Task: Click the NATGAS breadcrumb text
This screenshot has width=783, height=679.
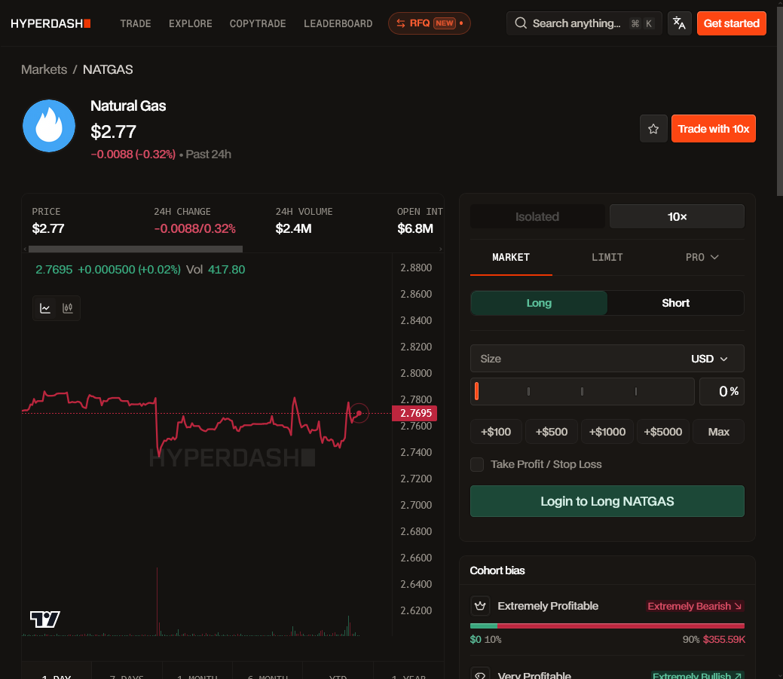Action: pos(108,69)
